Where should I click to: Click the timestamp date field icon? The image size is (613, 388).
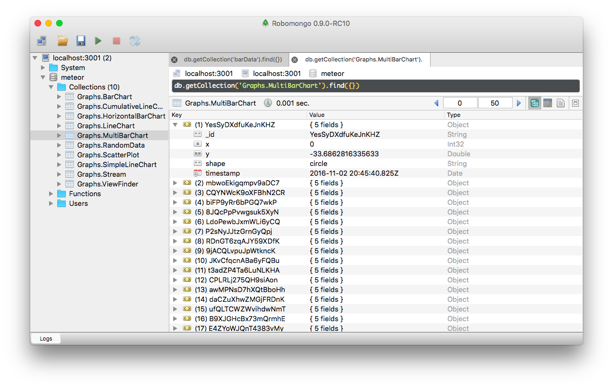[198, 174]
